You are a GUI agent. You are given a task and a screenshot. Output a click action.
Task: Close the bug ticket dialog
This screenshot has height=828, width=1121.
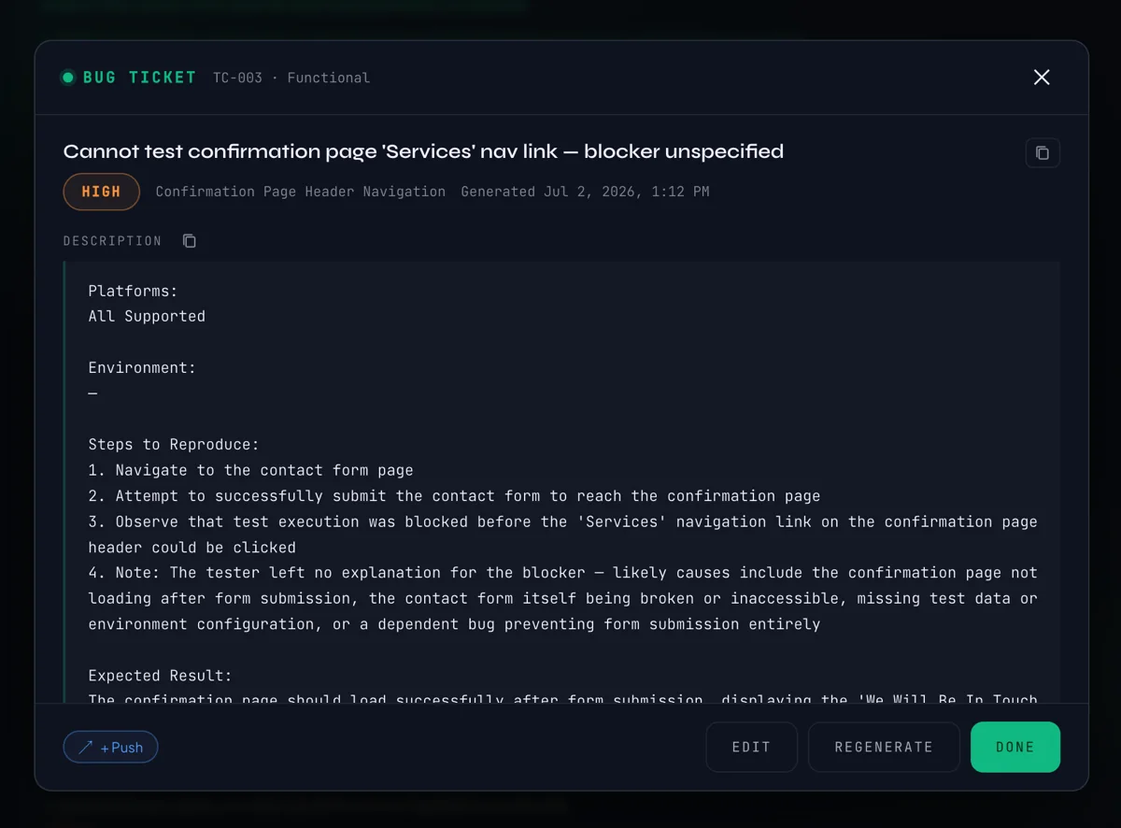[1042, 78]
